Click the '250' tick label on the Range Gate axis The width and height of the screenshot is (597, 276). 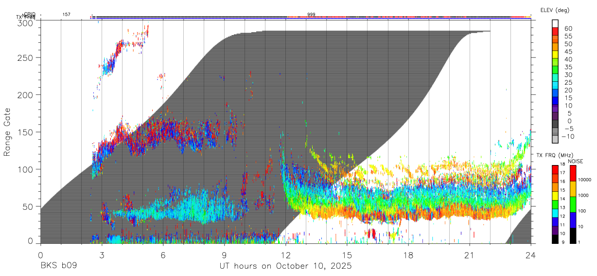point(26,57)
